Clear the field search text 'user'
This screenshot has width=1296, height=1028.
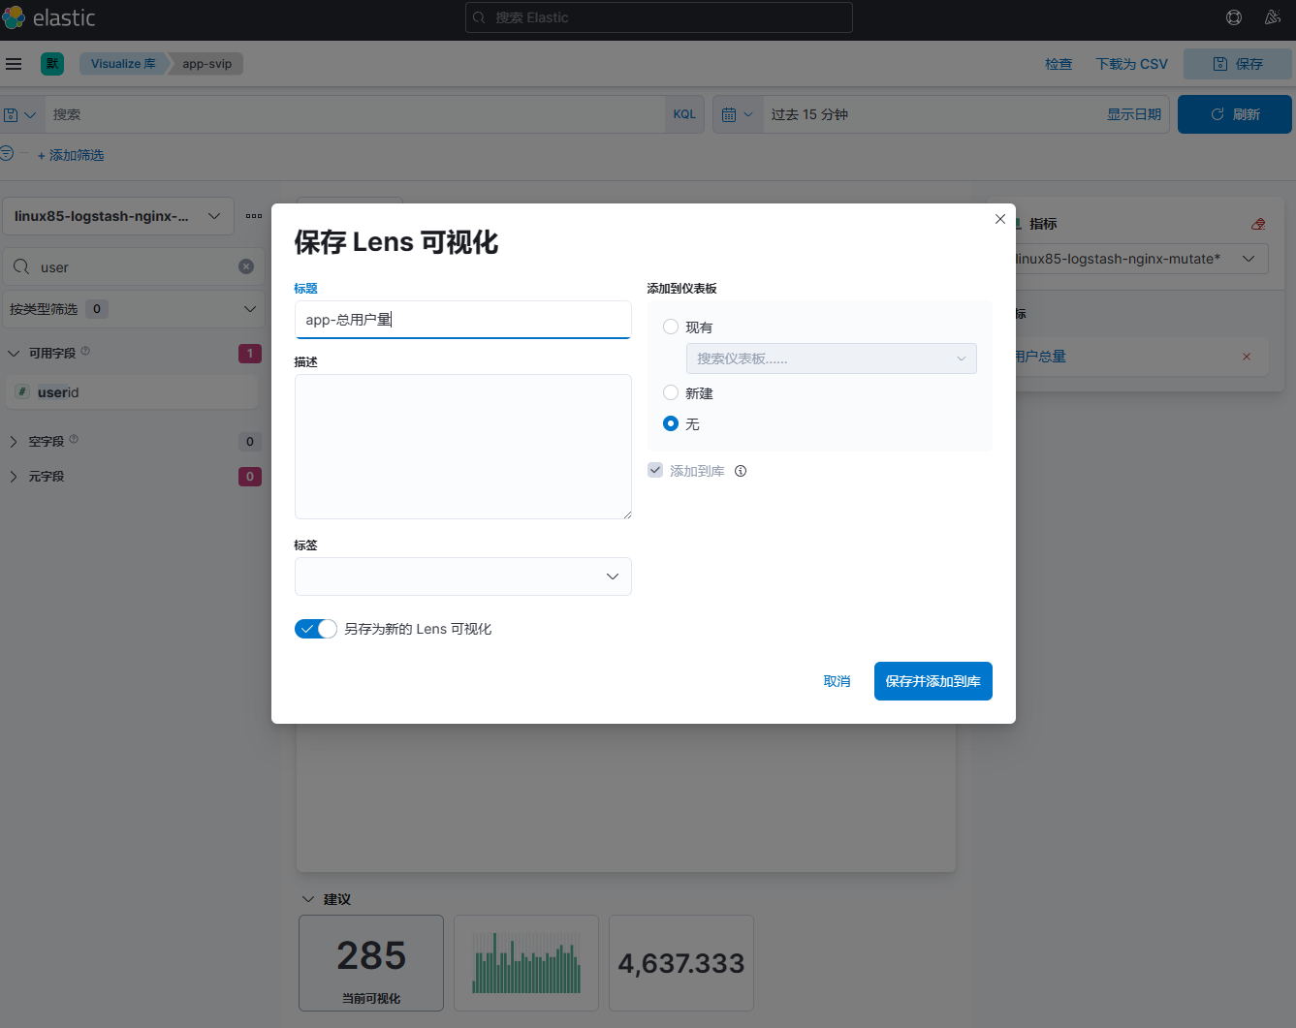point(246,266)
